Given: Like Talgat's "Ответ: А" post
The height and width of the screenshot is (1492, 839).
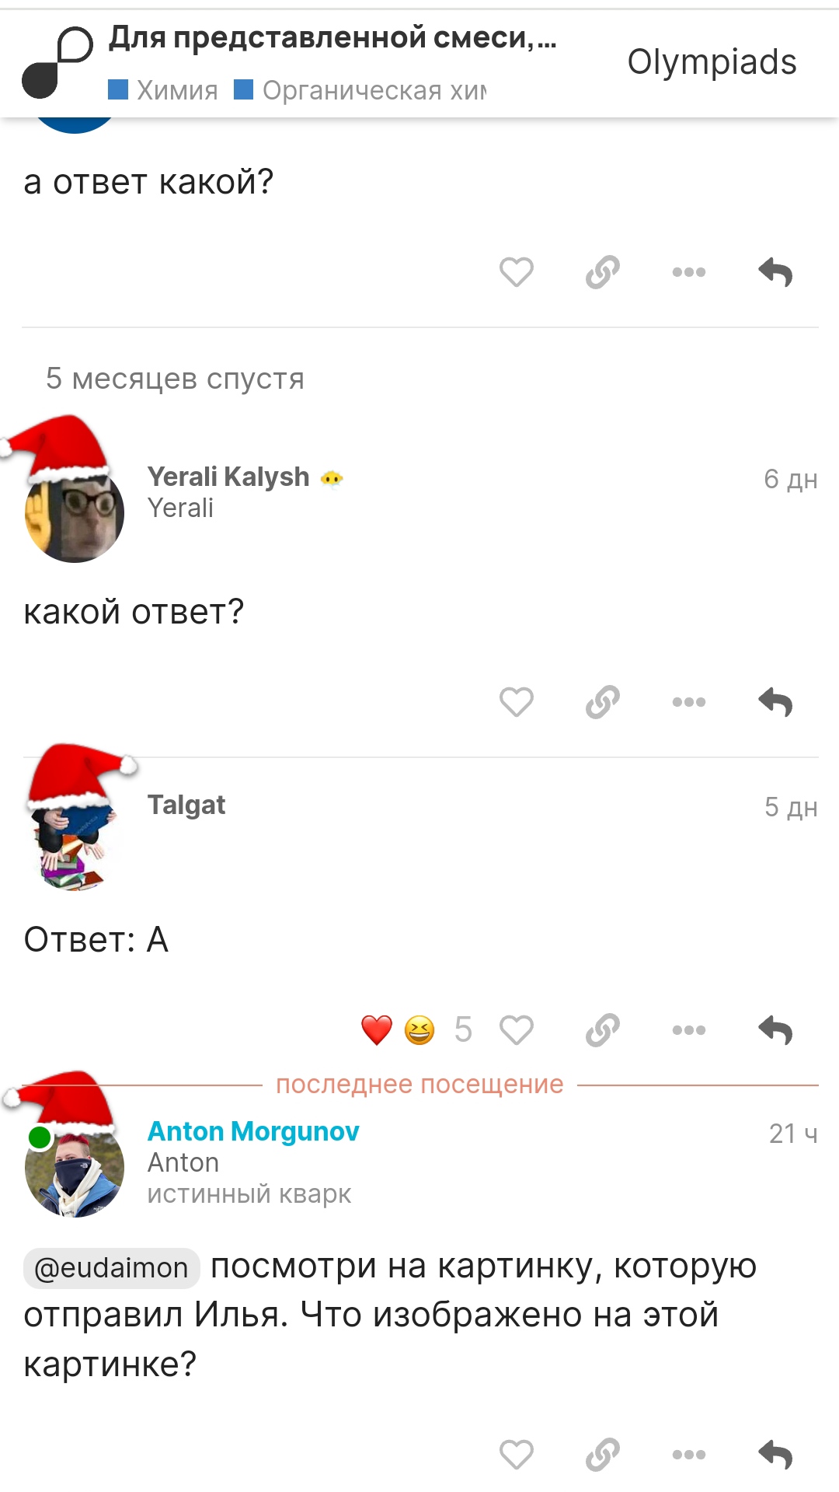Looking at the screenshot, I should click(516, 1030).
